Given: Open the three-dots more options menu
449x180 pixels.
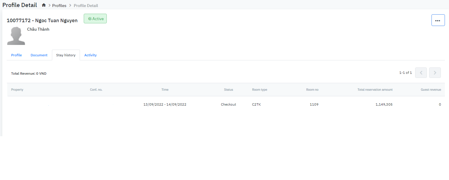Looking at the screenshot, I should [438, 20].
